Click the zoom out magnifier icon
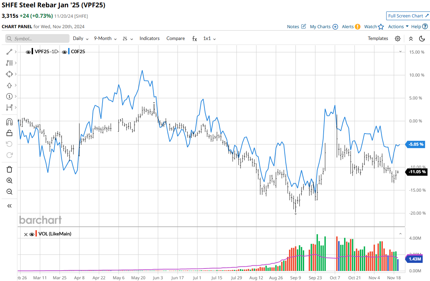The image size is (430, 281). click(x=9, y=192)
